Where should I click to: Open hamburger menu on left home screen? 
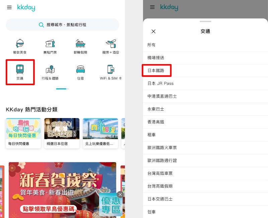tap(9, 7)
